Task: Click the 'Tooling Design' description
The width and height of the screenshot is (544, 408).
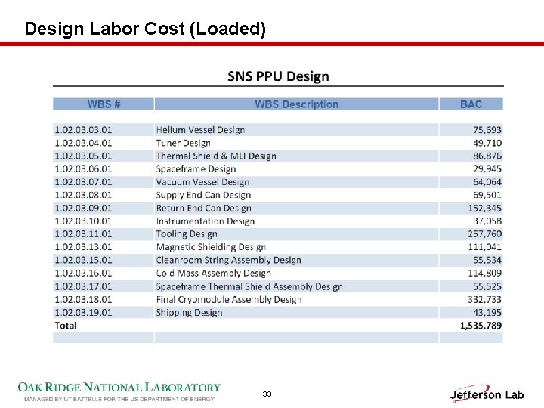Action: tap(187, 234)
